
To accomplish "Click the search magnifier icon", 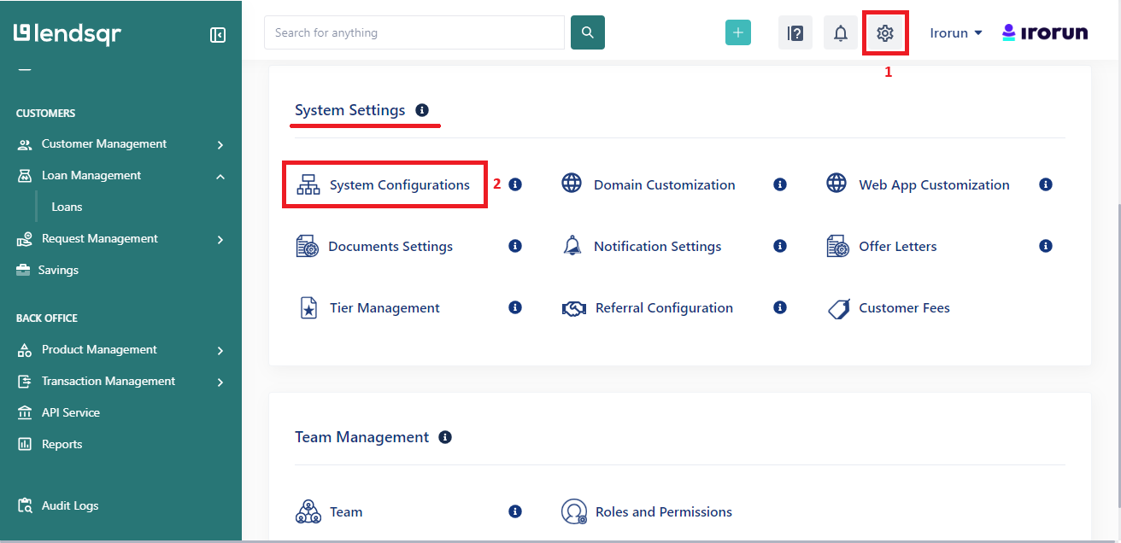I will 587,32.
